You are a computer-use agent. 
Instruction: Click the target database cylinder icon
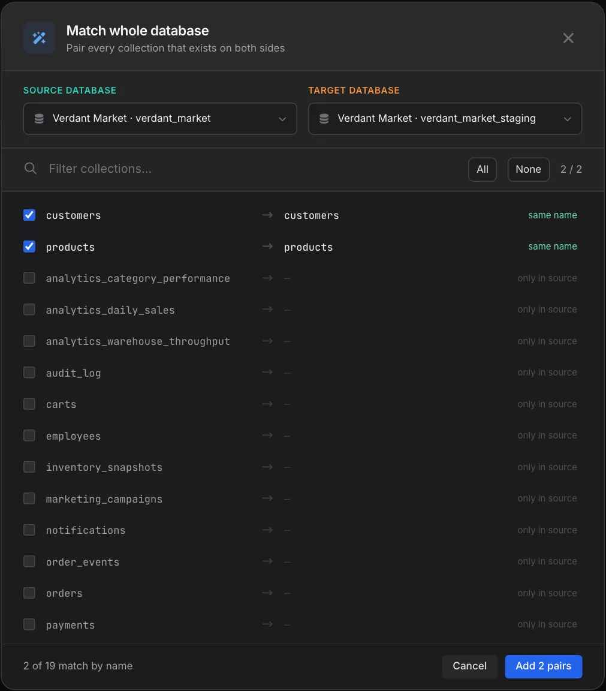click(324, 119)
